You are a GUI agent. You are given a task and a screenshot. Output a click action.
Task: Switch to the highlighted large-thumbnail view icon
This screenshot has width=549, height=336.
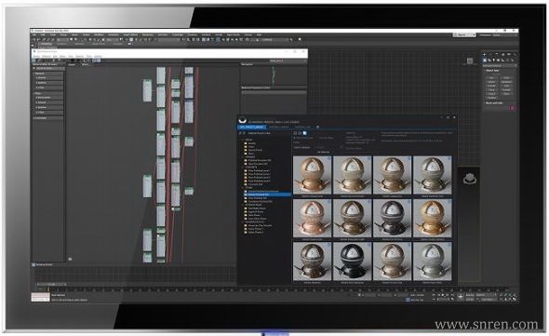point(304,133)
